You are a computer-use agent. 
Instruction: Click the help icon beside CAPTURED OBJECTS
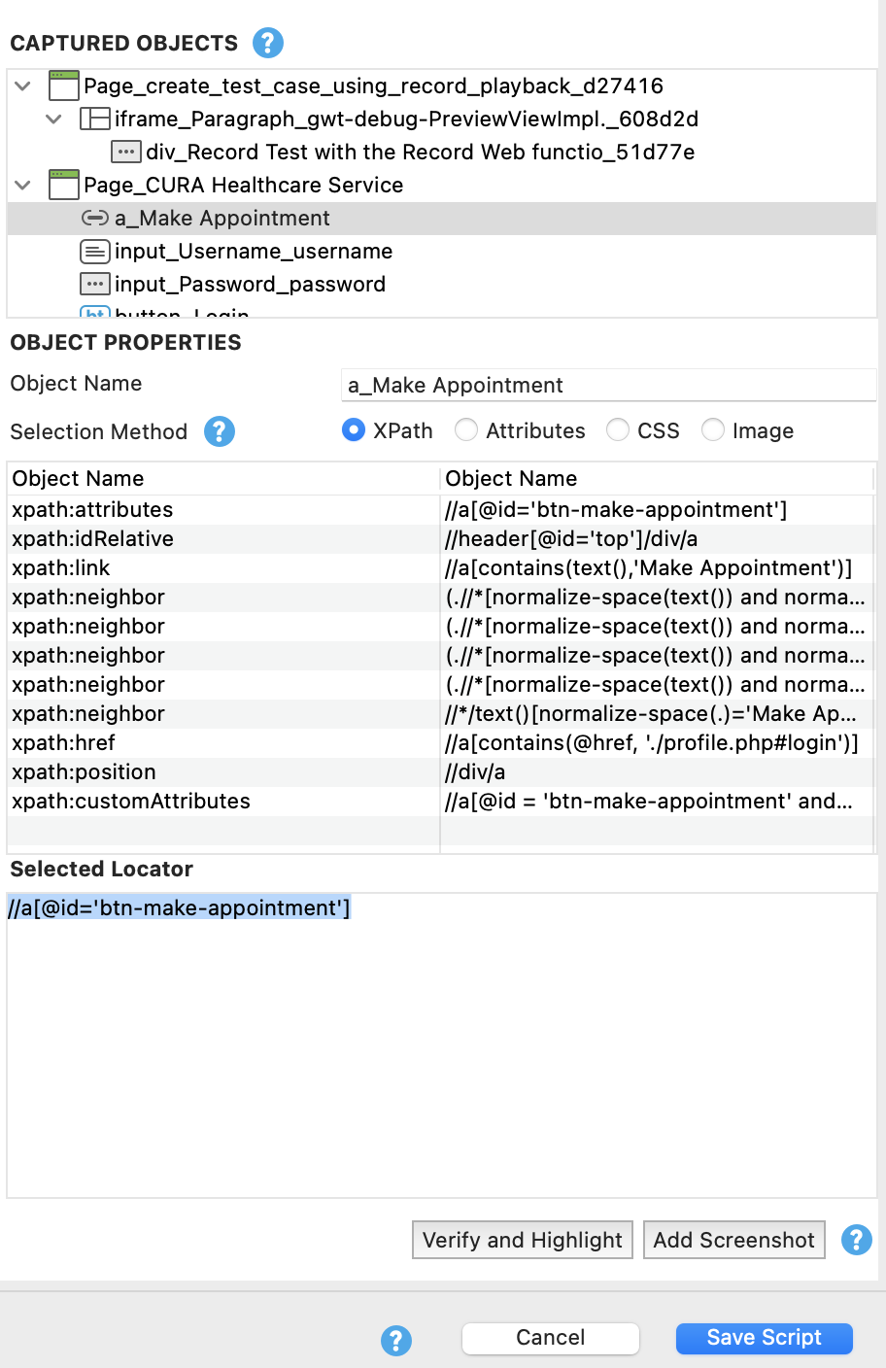click(x=268, y=43)
